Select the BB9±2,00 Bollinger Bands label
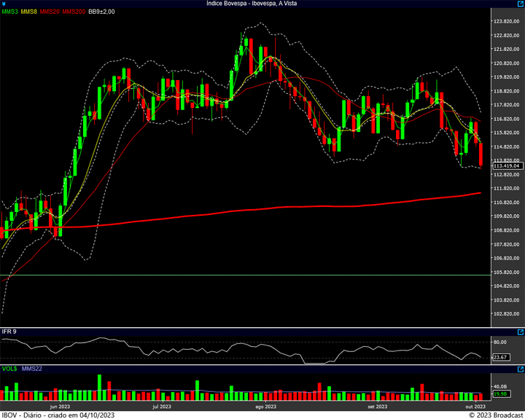The image size is (525, 419). pyautogui.click(x=103, y=12)
